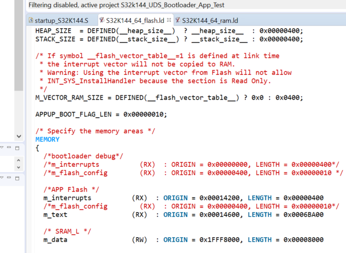
Task: Click the small up arrow in the middle left panel
Action: 19,160
